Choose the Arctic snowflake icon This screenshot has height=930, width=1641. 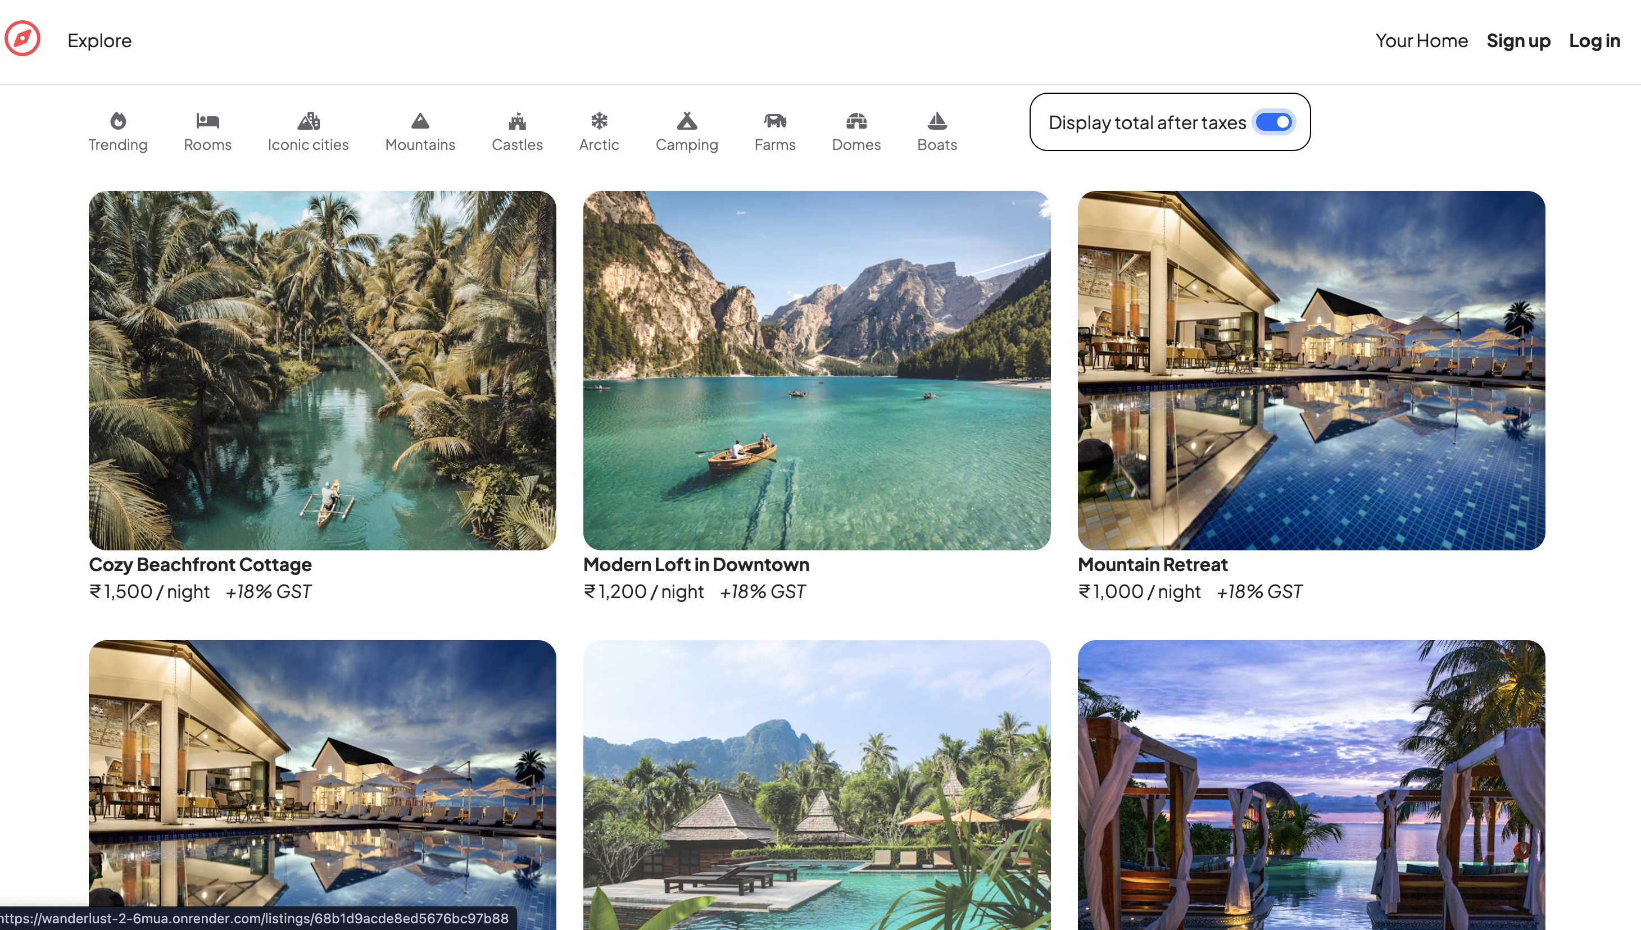[x=599, y=121]
